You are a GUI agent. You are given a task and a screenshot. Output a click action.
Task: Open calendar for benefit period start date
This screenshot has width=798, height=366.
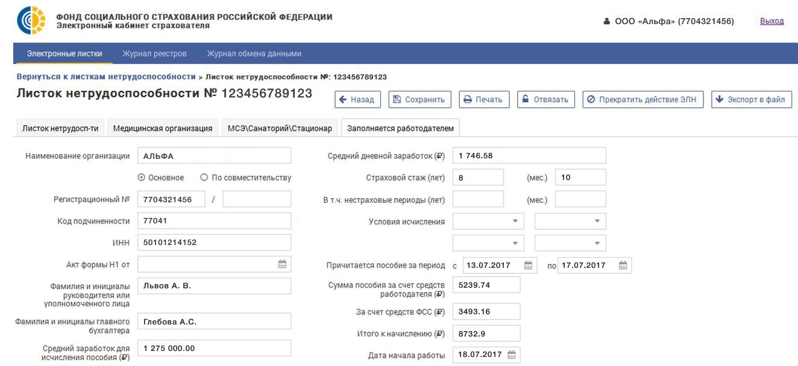click(528, 265)
